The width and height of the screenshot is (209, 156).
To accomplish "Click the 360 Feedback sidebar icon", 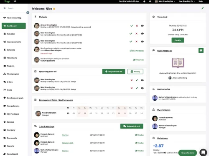I will 5,114.
